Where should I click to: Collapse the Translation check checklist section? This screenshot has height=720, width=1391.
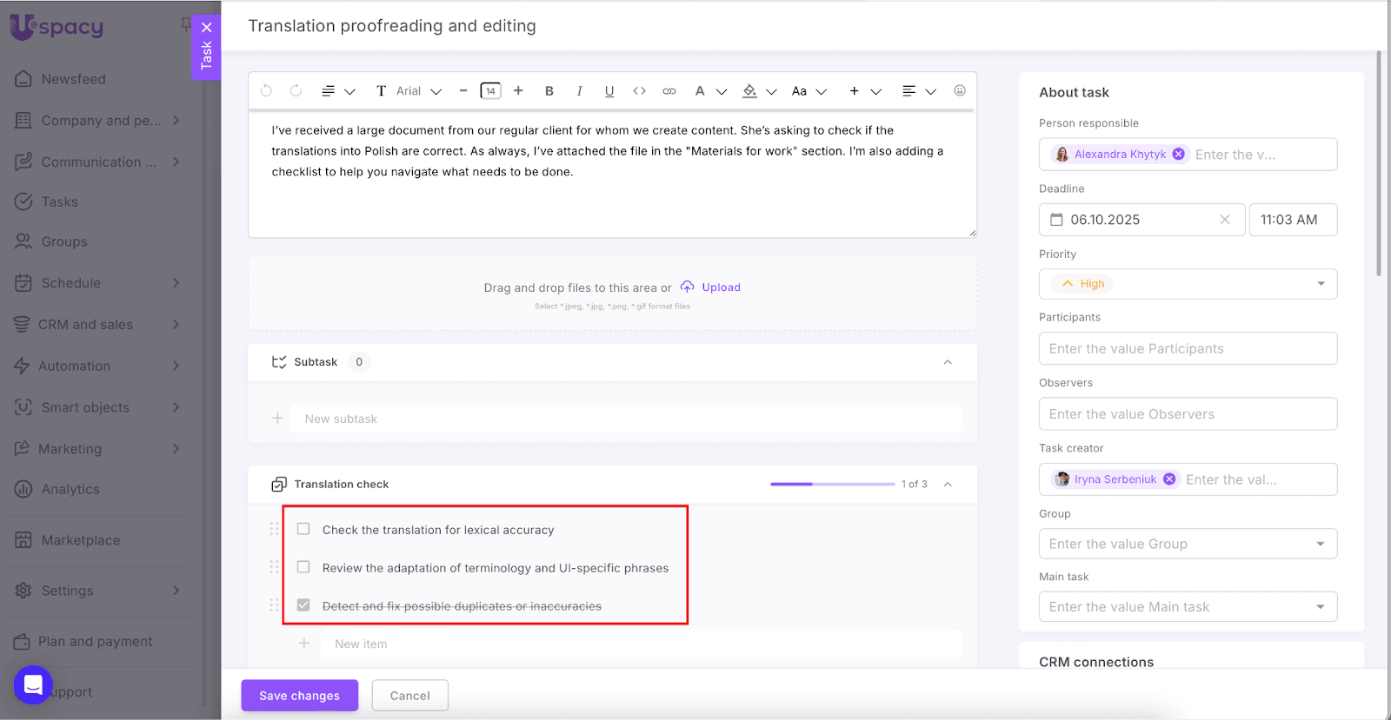[x=948, y=485]
